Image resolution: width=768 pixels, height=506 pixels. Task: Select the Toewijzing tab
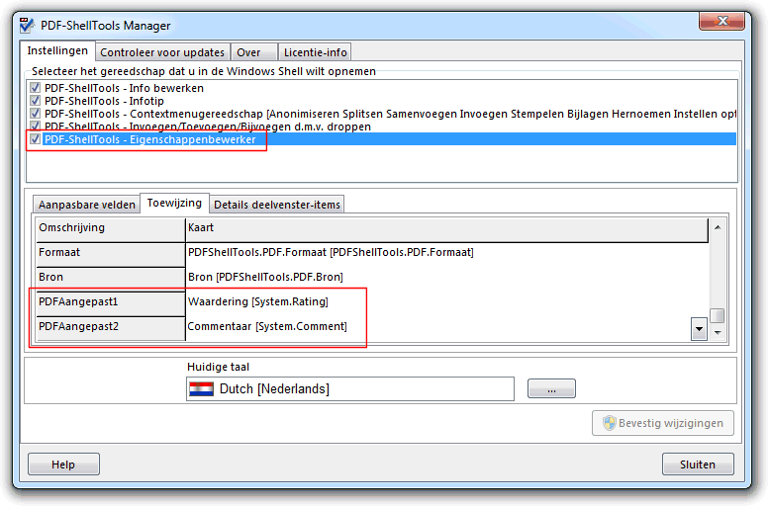pos(174,203)
